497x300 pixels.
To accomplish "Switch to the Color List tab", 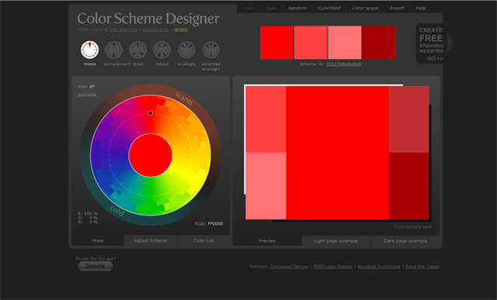I will (x=203, y=240).
